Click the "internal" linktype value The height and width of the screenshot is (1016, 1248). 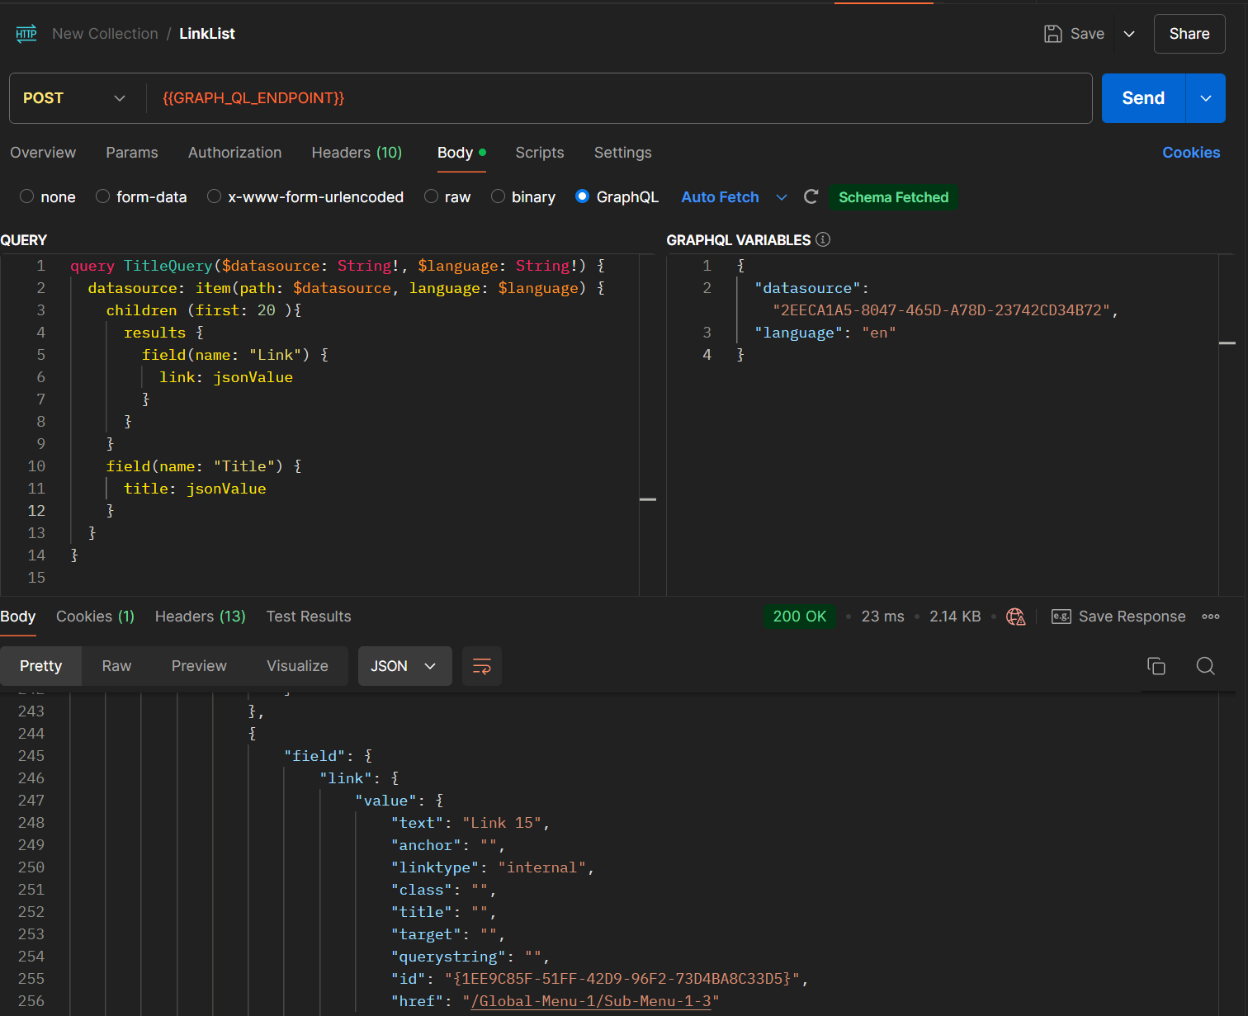point(541,867)
